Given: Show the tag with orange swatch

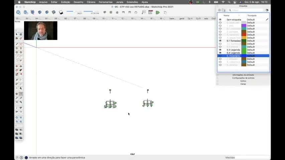Looking at the screenshot, I should [x=220, y=38].
